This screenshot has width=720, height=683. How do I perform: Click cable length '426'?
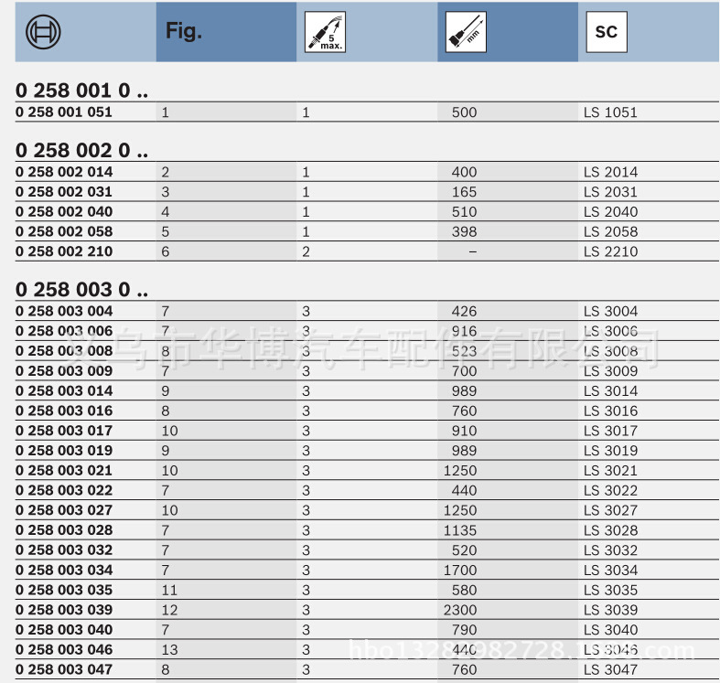[464, 311]
